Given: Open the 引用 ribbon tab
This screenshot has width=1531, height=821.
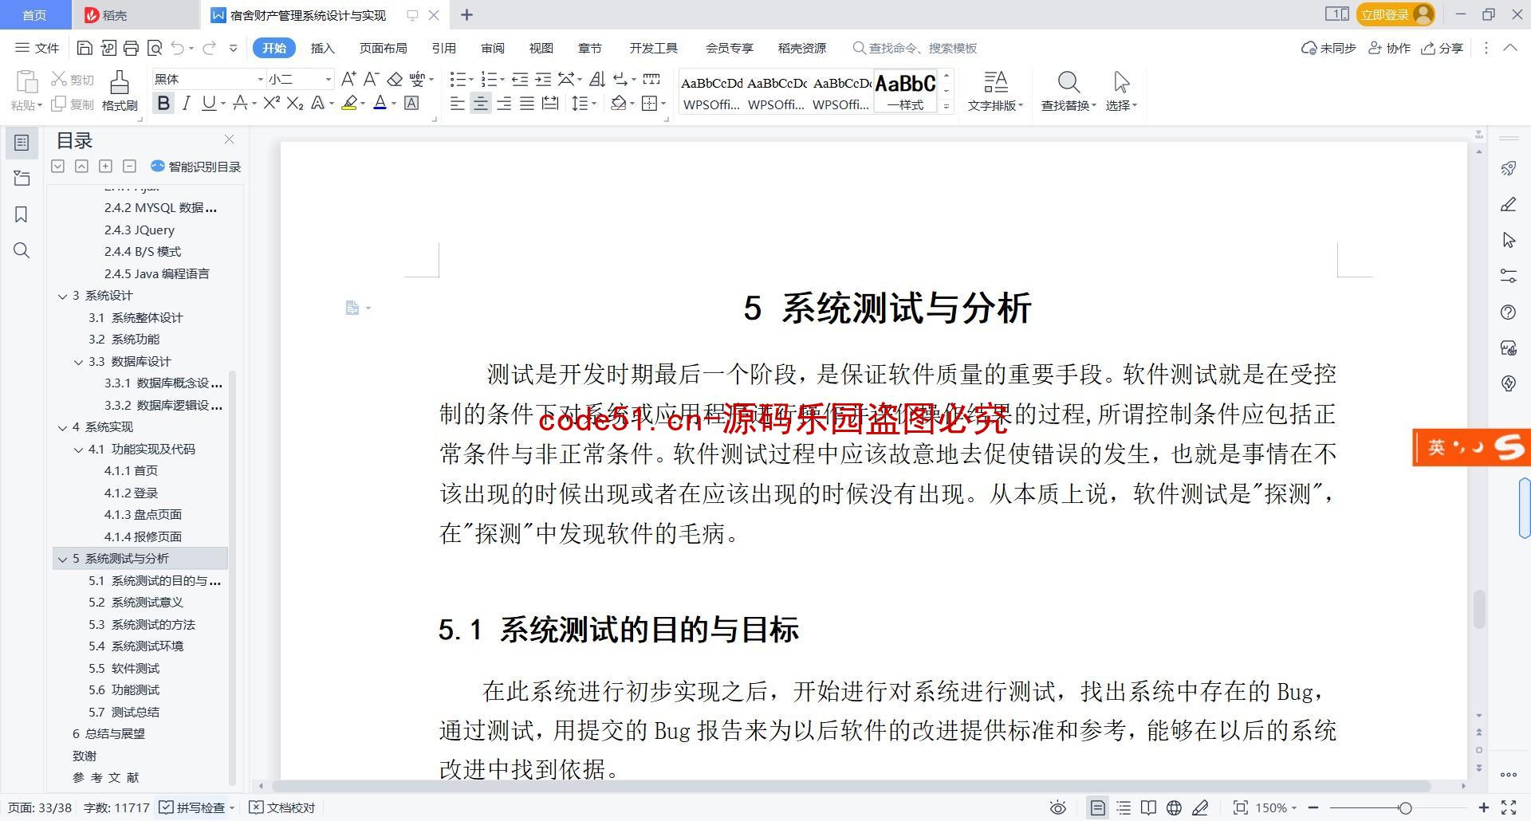Looking at the screenshot, I should pos(443,48).
